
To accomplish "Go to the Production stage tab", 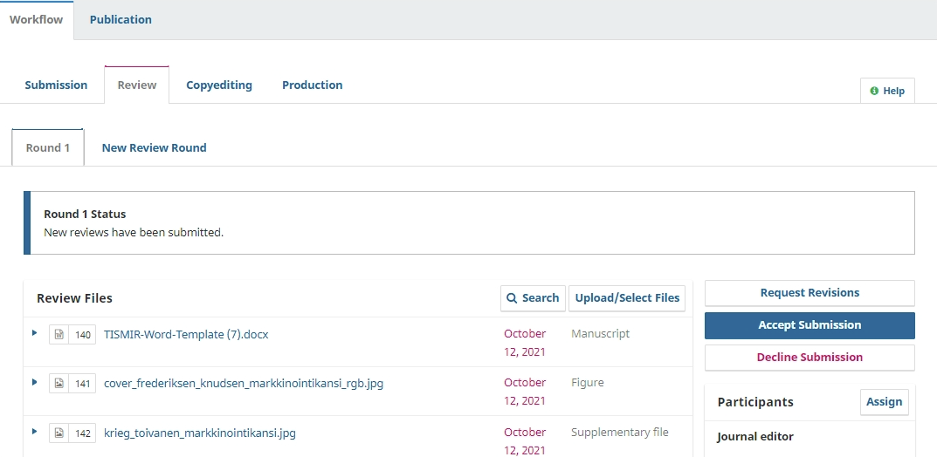I will click(312, 85).
